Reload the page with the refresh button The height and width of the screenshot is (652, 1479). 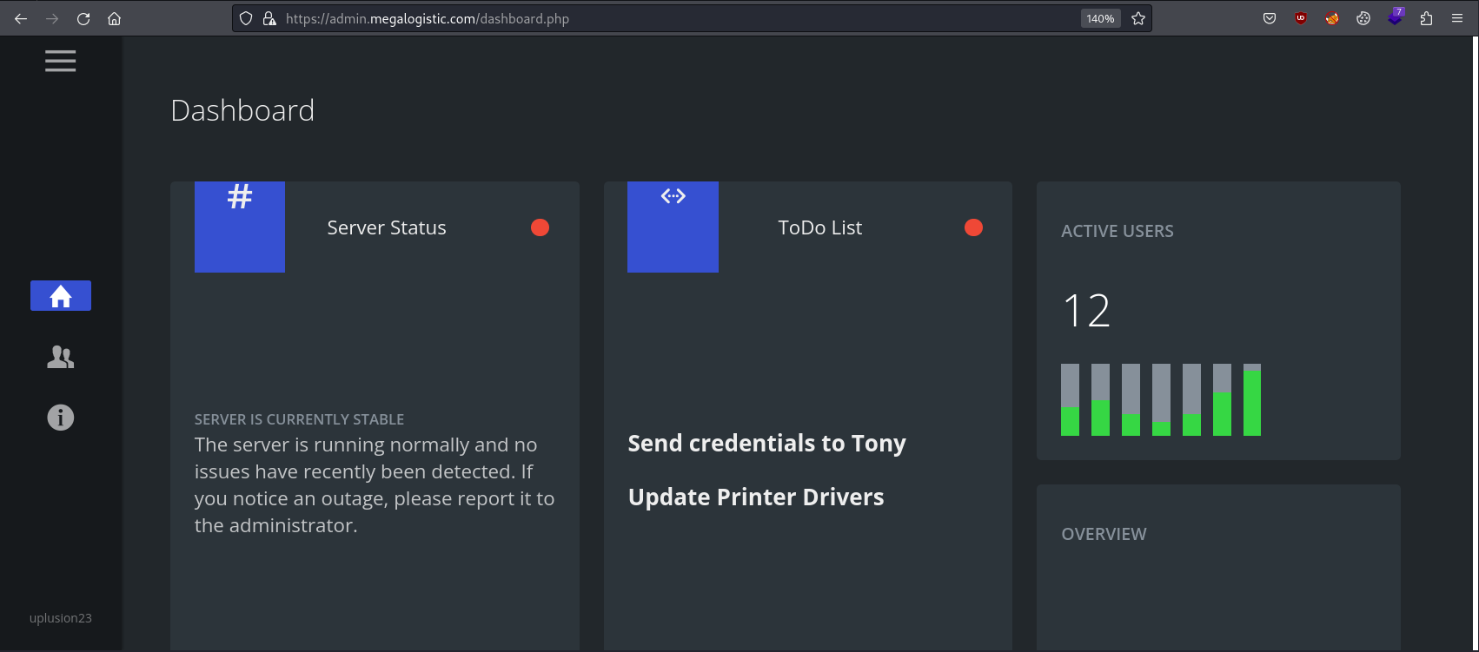[83, 18]
